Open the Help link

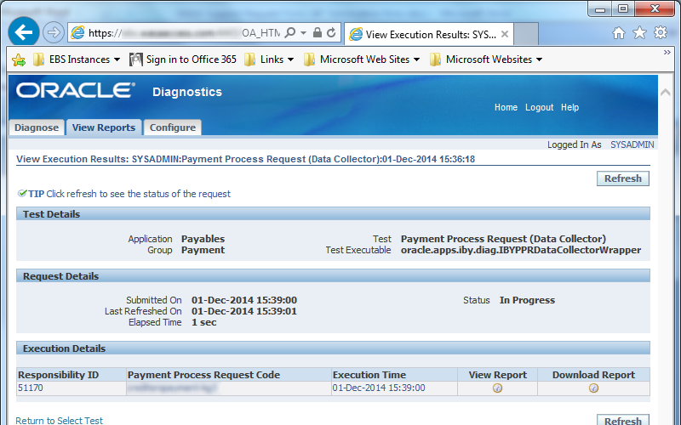coord(569,108)
